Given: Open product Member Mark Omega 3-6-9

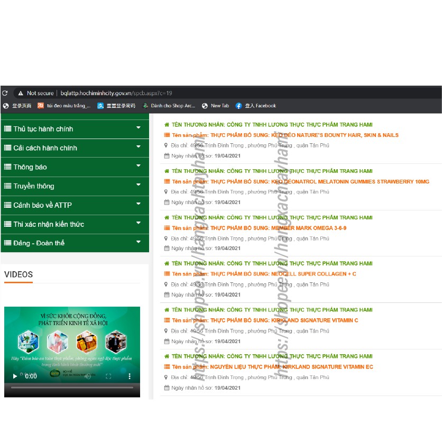Looking at the screenshot, I should tap(259, 228).
